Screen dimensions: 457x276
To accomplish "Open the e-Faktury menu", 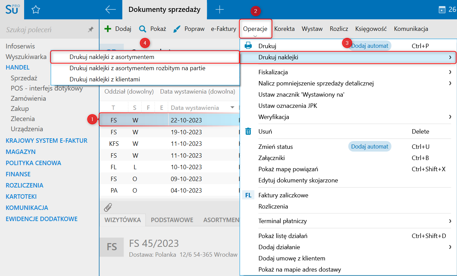I will [x=224, y=29].
